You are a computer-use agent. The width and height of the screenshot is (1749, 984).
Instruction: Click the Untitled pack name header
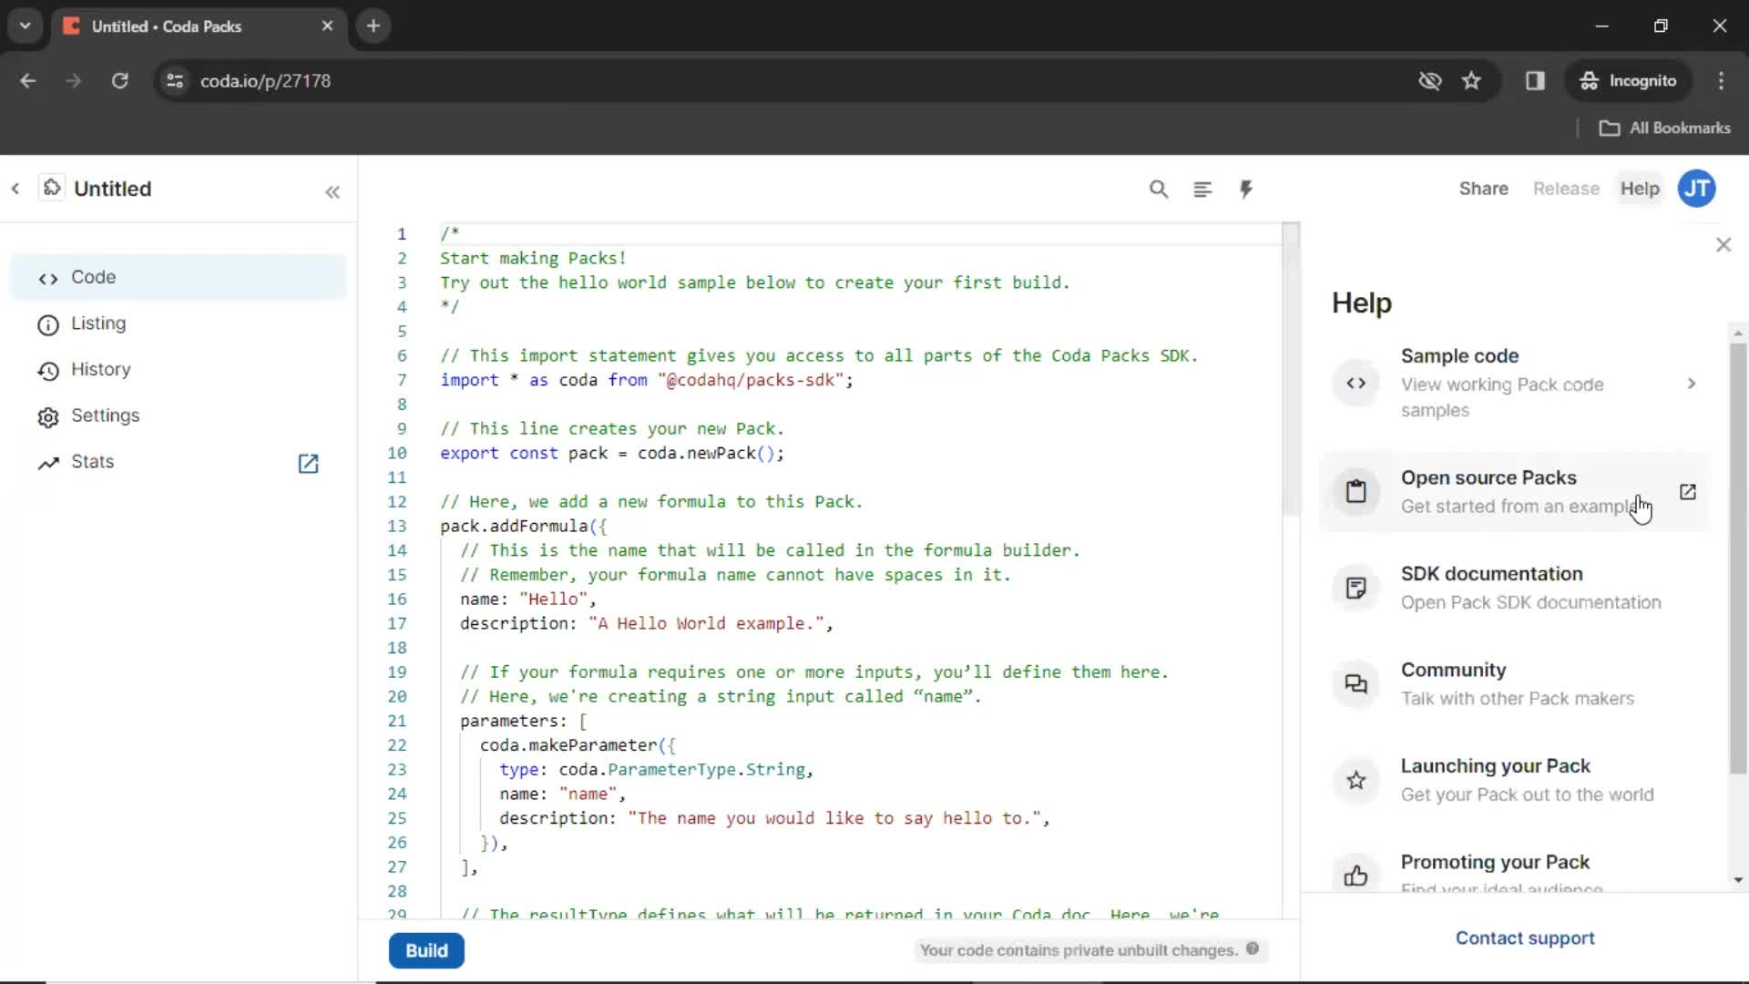(112, 188)
